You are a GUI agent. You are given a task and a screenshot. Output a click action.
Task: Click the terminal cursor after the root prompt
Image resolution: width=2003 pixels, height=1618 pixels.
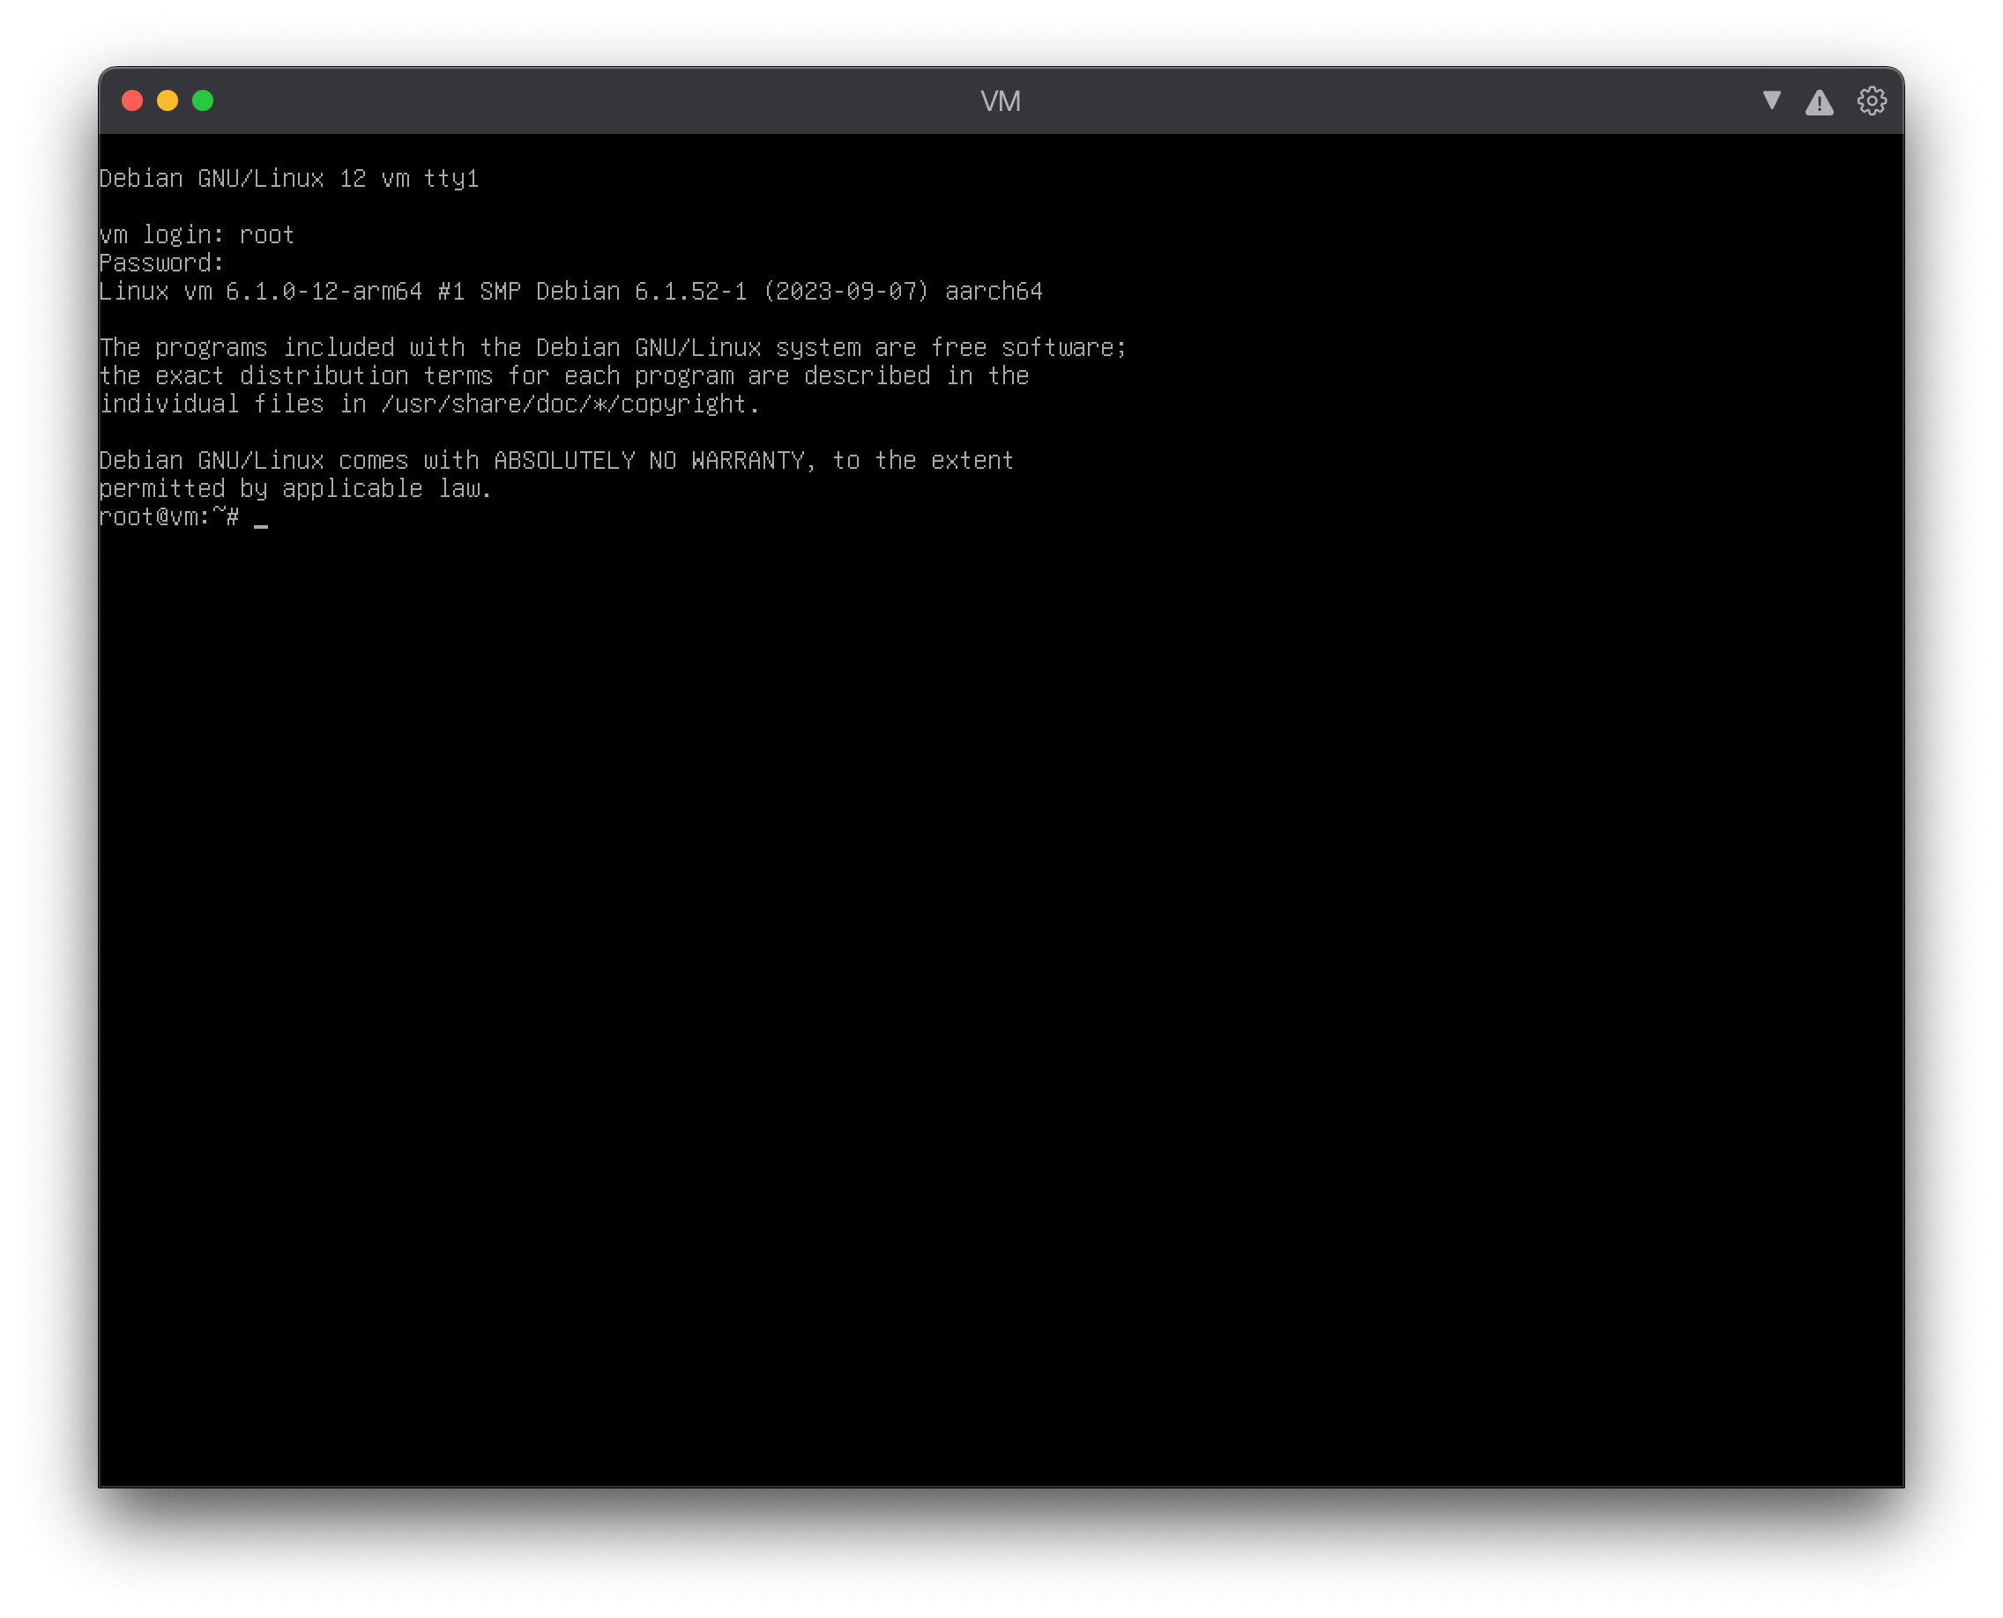[261, 521]
